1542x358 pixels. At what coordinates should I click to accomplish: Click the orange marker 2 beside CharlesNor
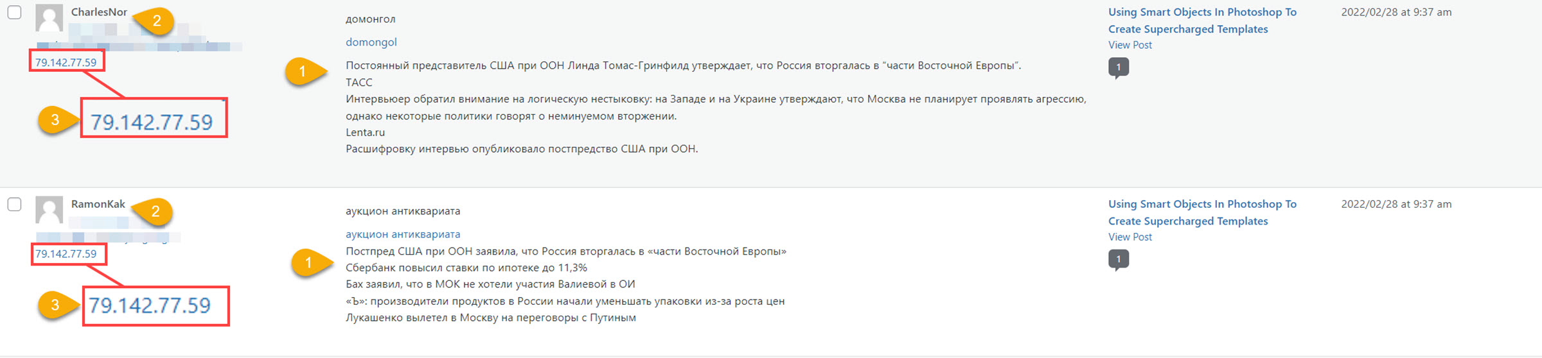[x=154, y=21]
